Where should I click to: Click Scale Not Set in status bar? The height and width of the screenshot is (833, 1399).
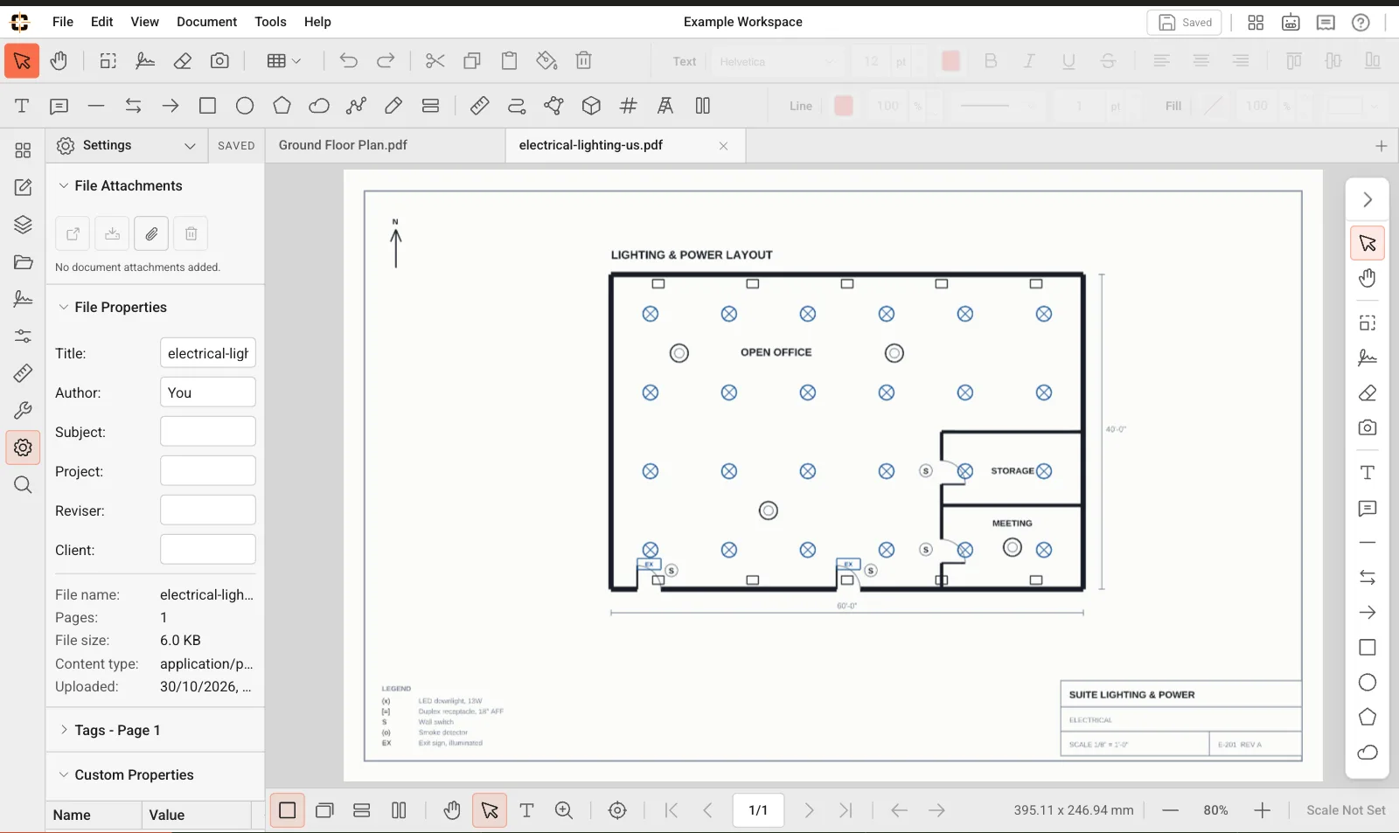1346,810
